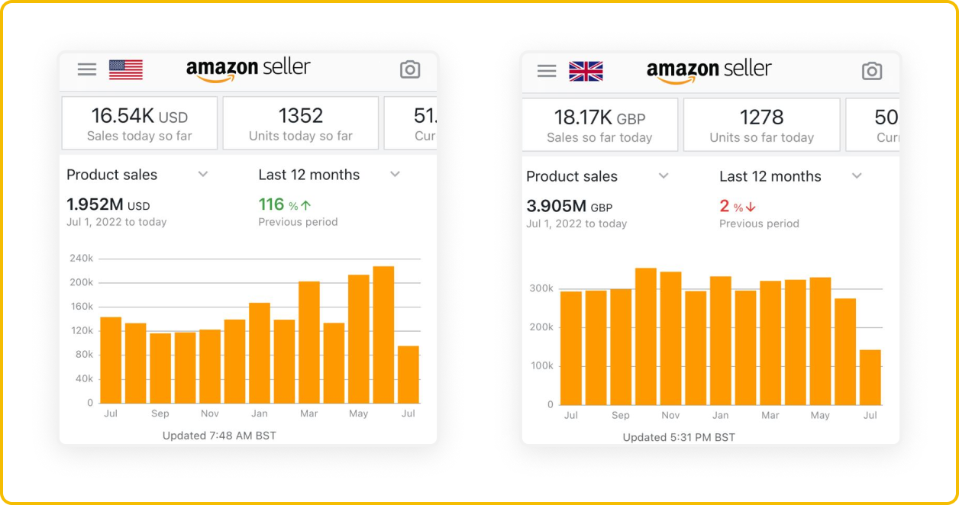
Task: Click the tallest June bar in USD chart
Action: (383, 334)
